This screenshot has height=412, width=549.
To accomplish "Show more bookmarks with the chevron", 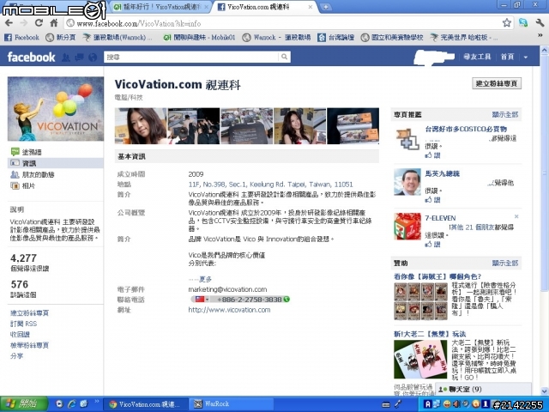I will 540,36.
